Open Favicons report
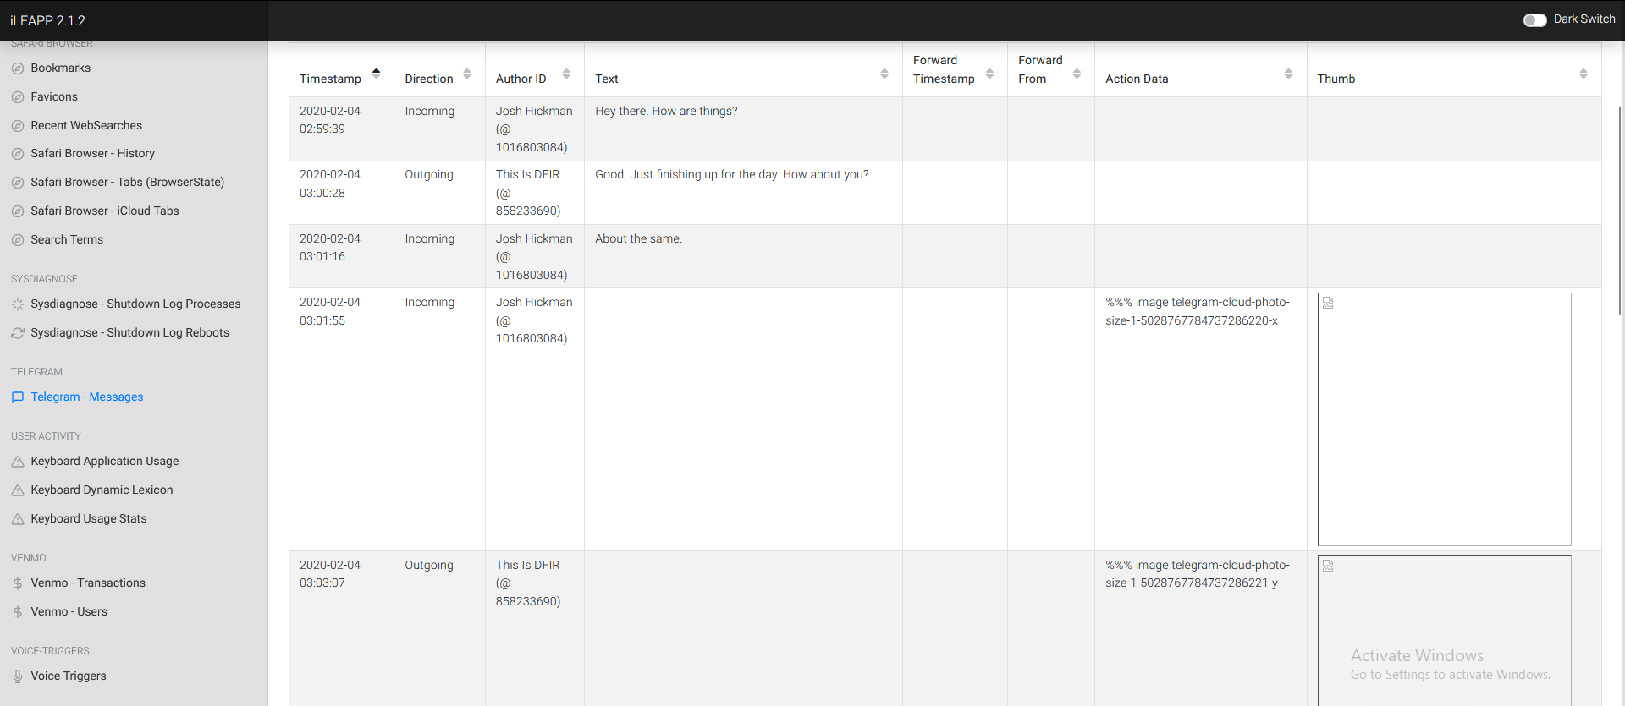 click(x=54, y=96)
